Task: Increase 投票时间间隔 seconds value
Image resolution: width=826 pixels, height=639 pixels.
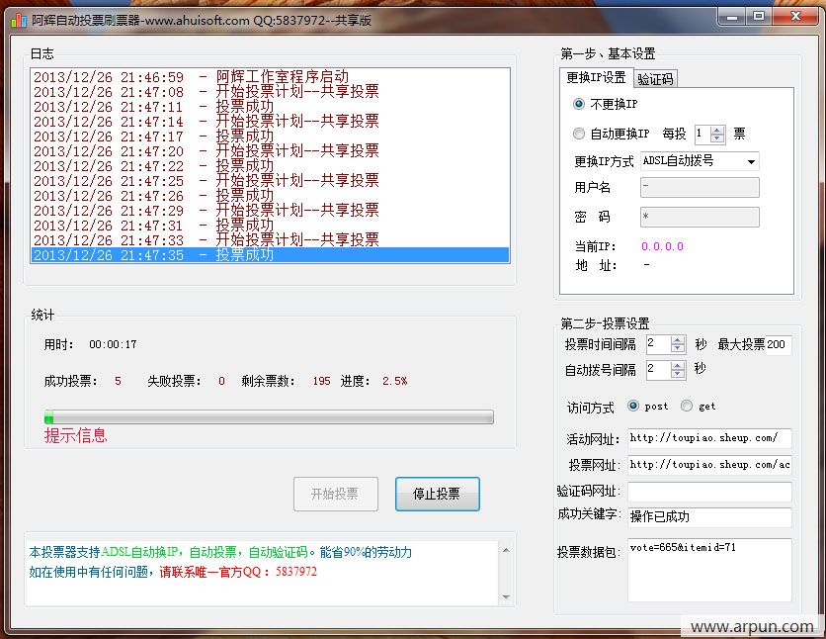Action: (x=678, y=339)
